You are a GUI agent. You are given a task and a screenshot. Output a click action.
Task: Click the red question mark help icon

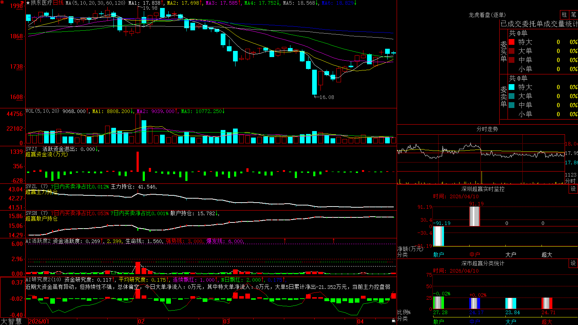22,3
